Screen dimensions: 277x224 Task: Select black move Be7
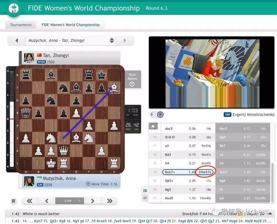[243, 146]
